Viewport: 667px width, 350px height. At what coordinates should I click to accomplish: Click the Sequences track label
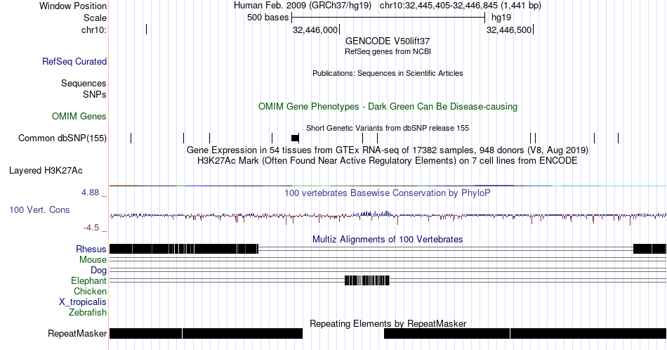click(x=84, y=83)
